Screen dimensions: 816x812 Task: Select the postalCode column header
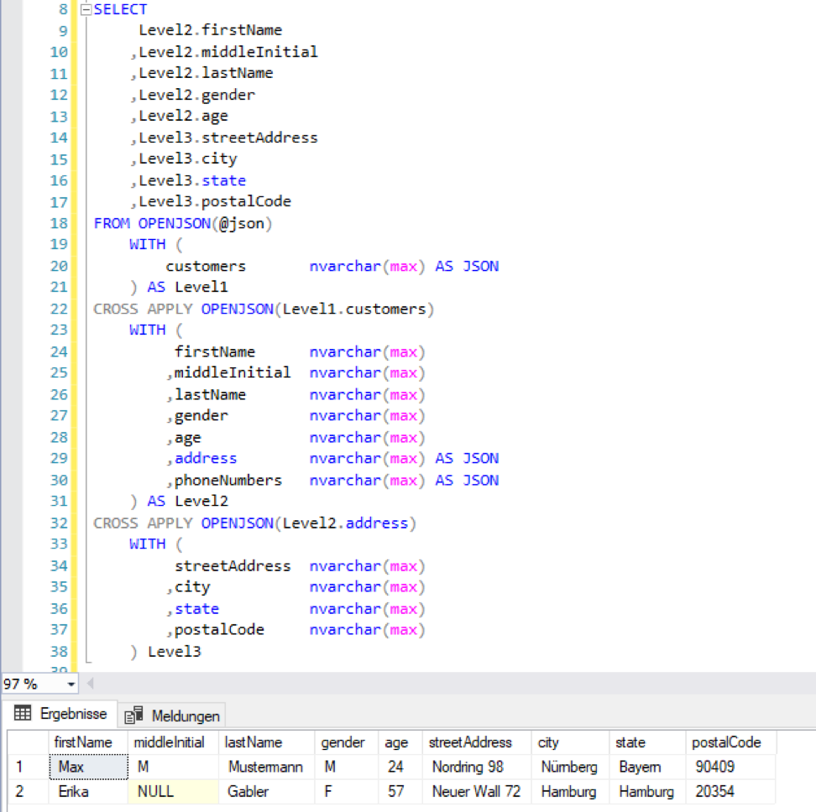pyautogui.click(x=726, y=742)
